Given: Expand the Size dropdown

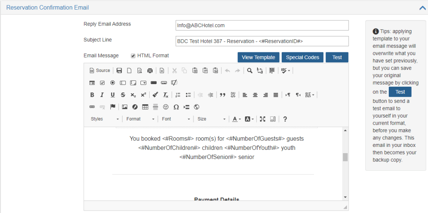Looking at the screenshot, I should click(211, 119).
